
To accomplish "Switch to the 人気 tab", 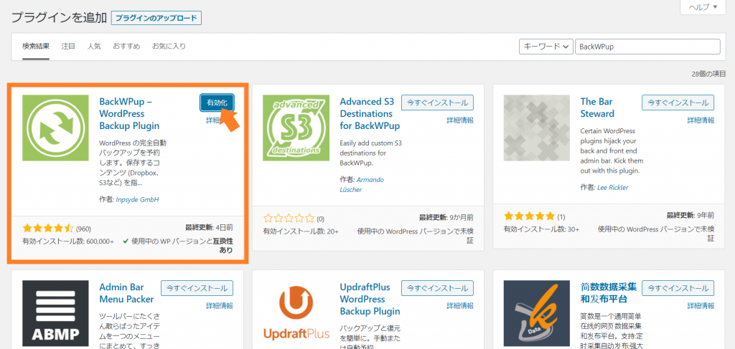I will coord(94,47).
